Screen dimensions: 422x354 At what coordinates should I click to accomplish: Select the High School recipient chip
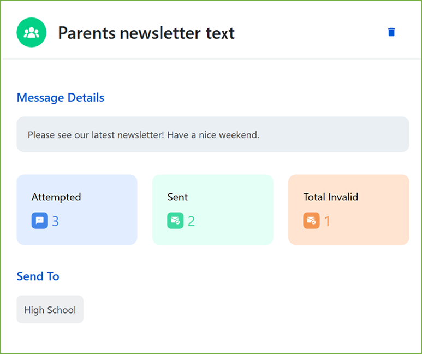pyautogui.click(x=50, y=309)
